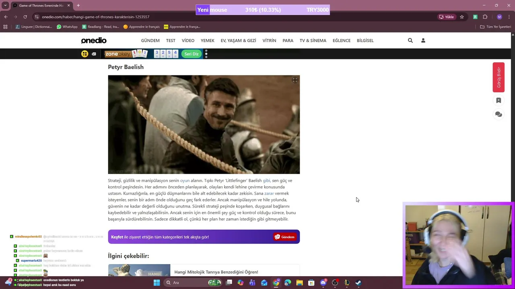Open Discord from the taskbar
515x289 pixels.
pos(323,283)
